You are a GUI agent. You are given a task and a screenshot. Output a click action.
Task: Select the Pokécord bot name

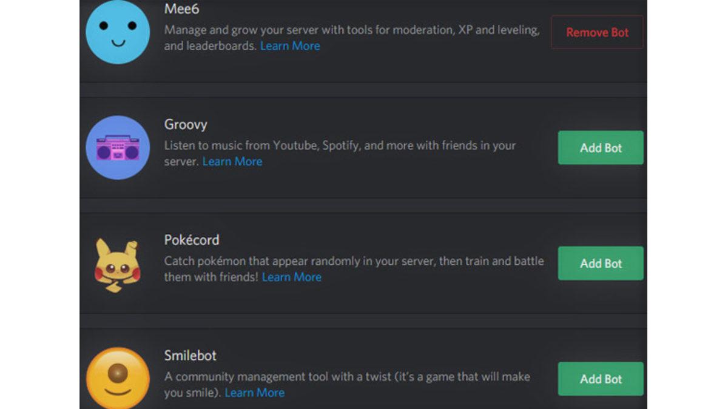point(192,240)
